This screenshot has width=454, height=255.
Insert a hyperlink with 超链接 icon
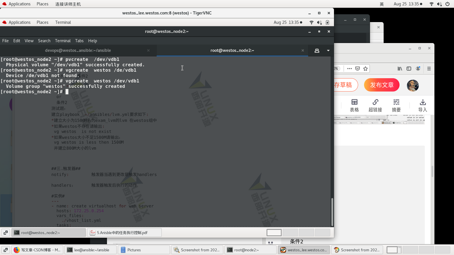375,105
